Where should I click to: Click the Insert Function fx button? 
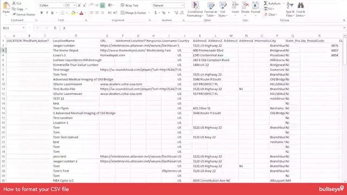[x=55, y=28]
